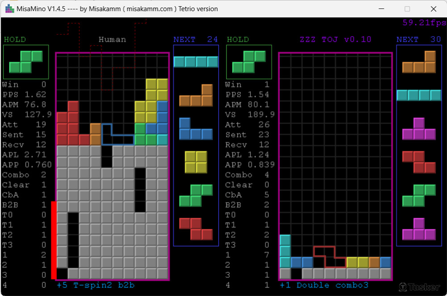Screen dimensions: 447x296
Task: Close the MisaMino window
Action: [x=433, y=9]
